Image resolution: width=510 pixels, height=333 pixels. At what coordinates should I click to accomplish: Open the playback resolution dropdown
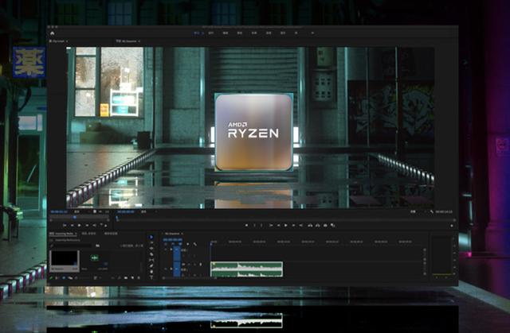[x=414, y=212]
